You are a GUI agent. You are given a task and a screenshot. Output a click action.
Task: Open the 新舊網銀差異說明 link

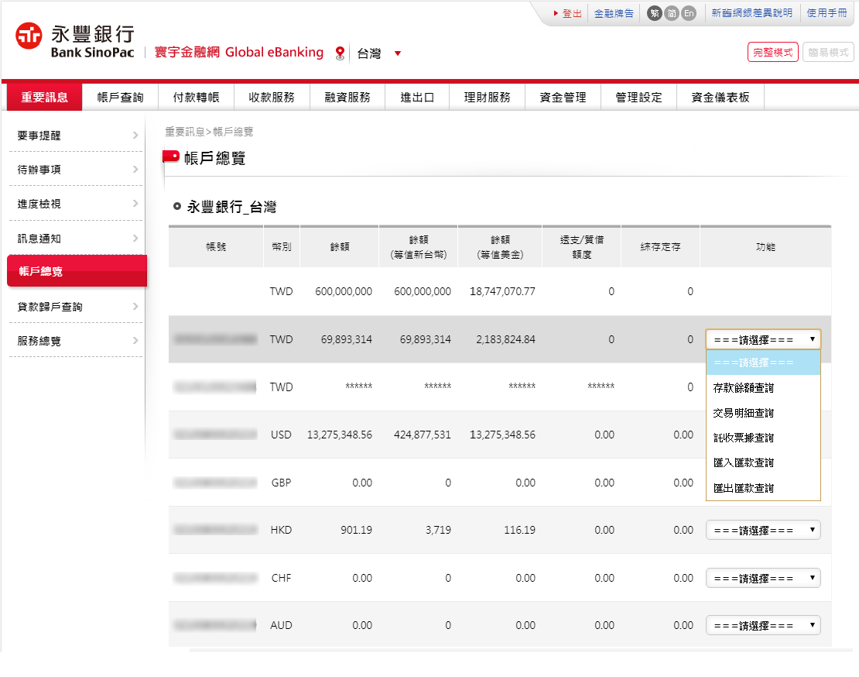(x=752, y=13)
